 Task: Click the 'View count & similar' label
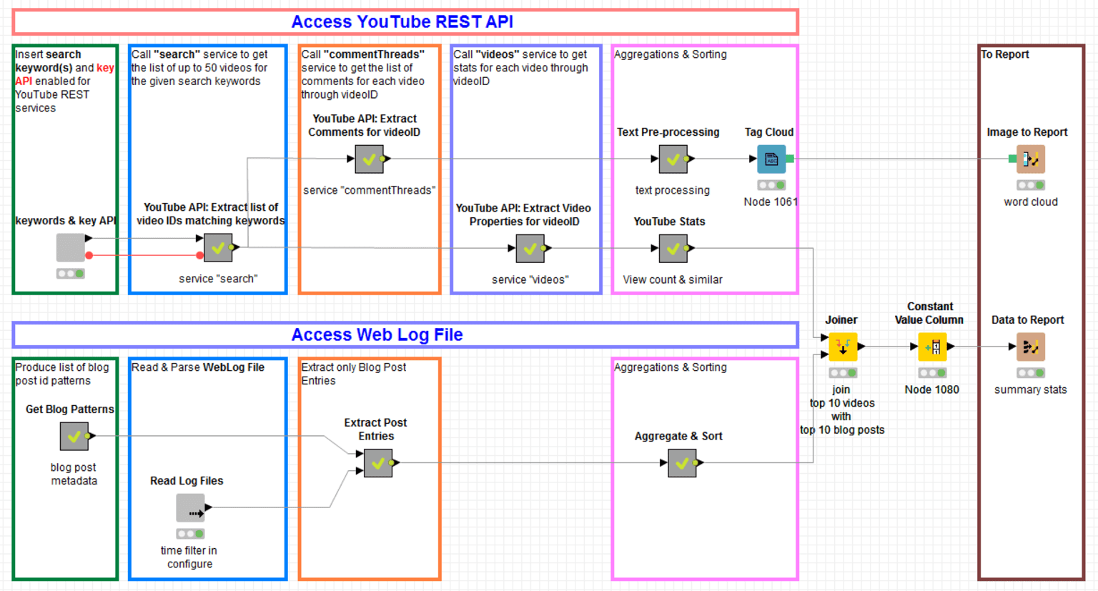click(x=673, y=280)
